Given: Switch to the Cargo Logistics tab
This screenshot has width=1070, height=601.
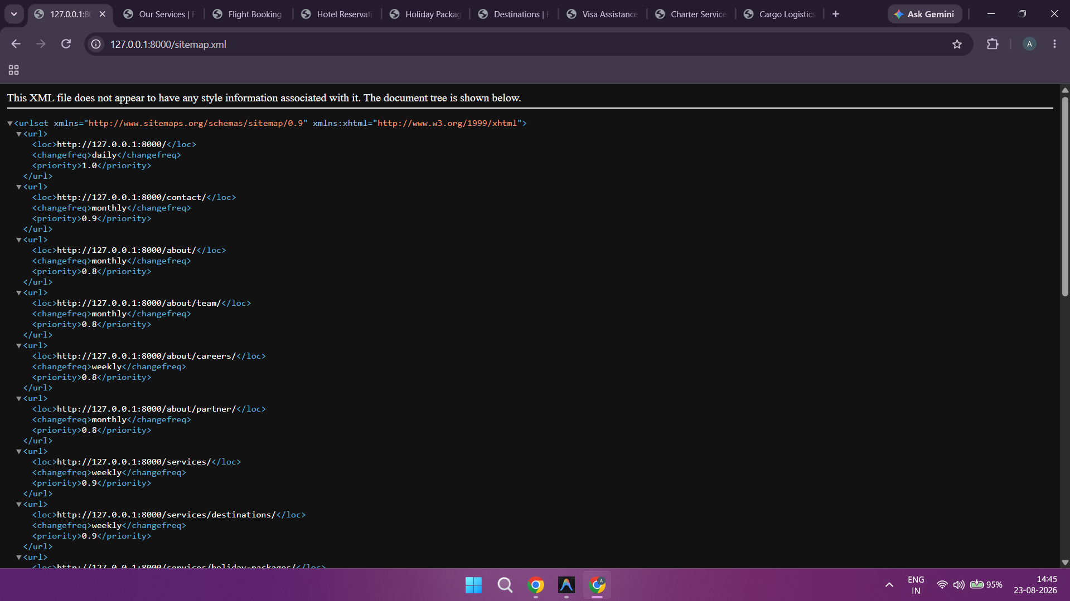Looking at the screenshot, I should (781, 14).
